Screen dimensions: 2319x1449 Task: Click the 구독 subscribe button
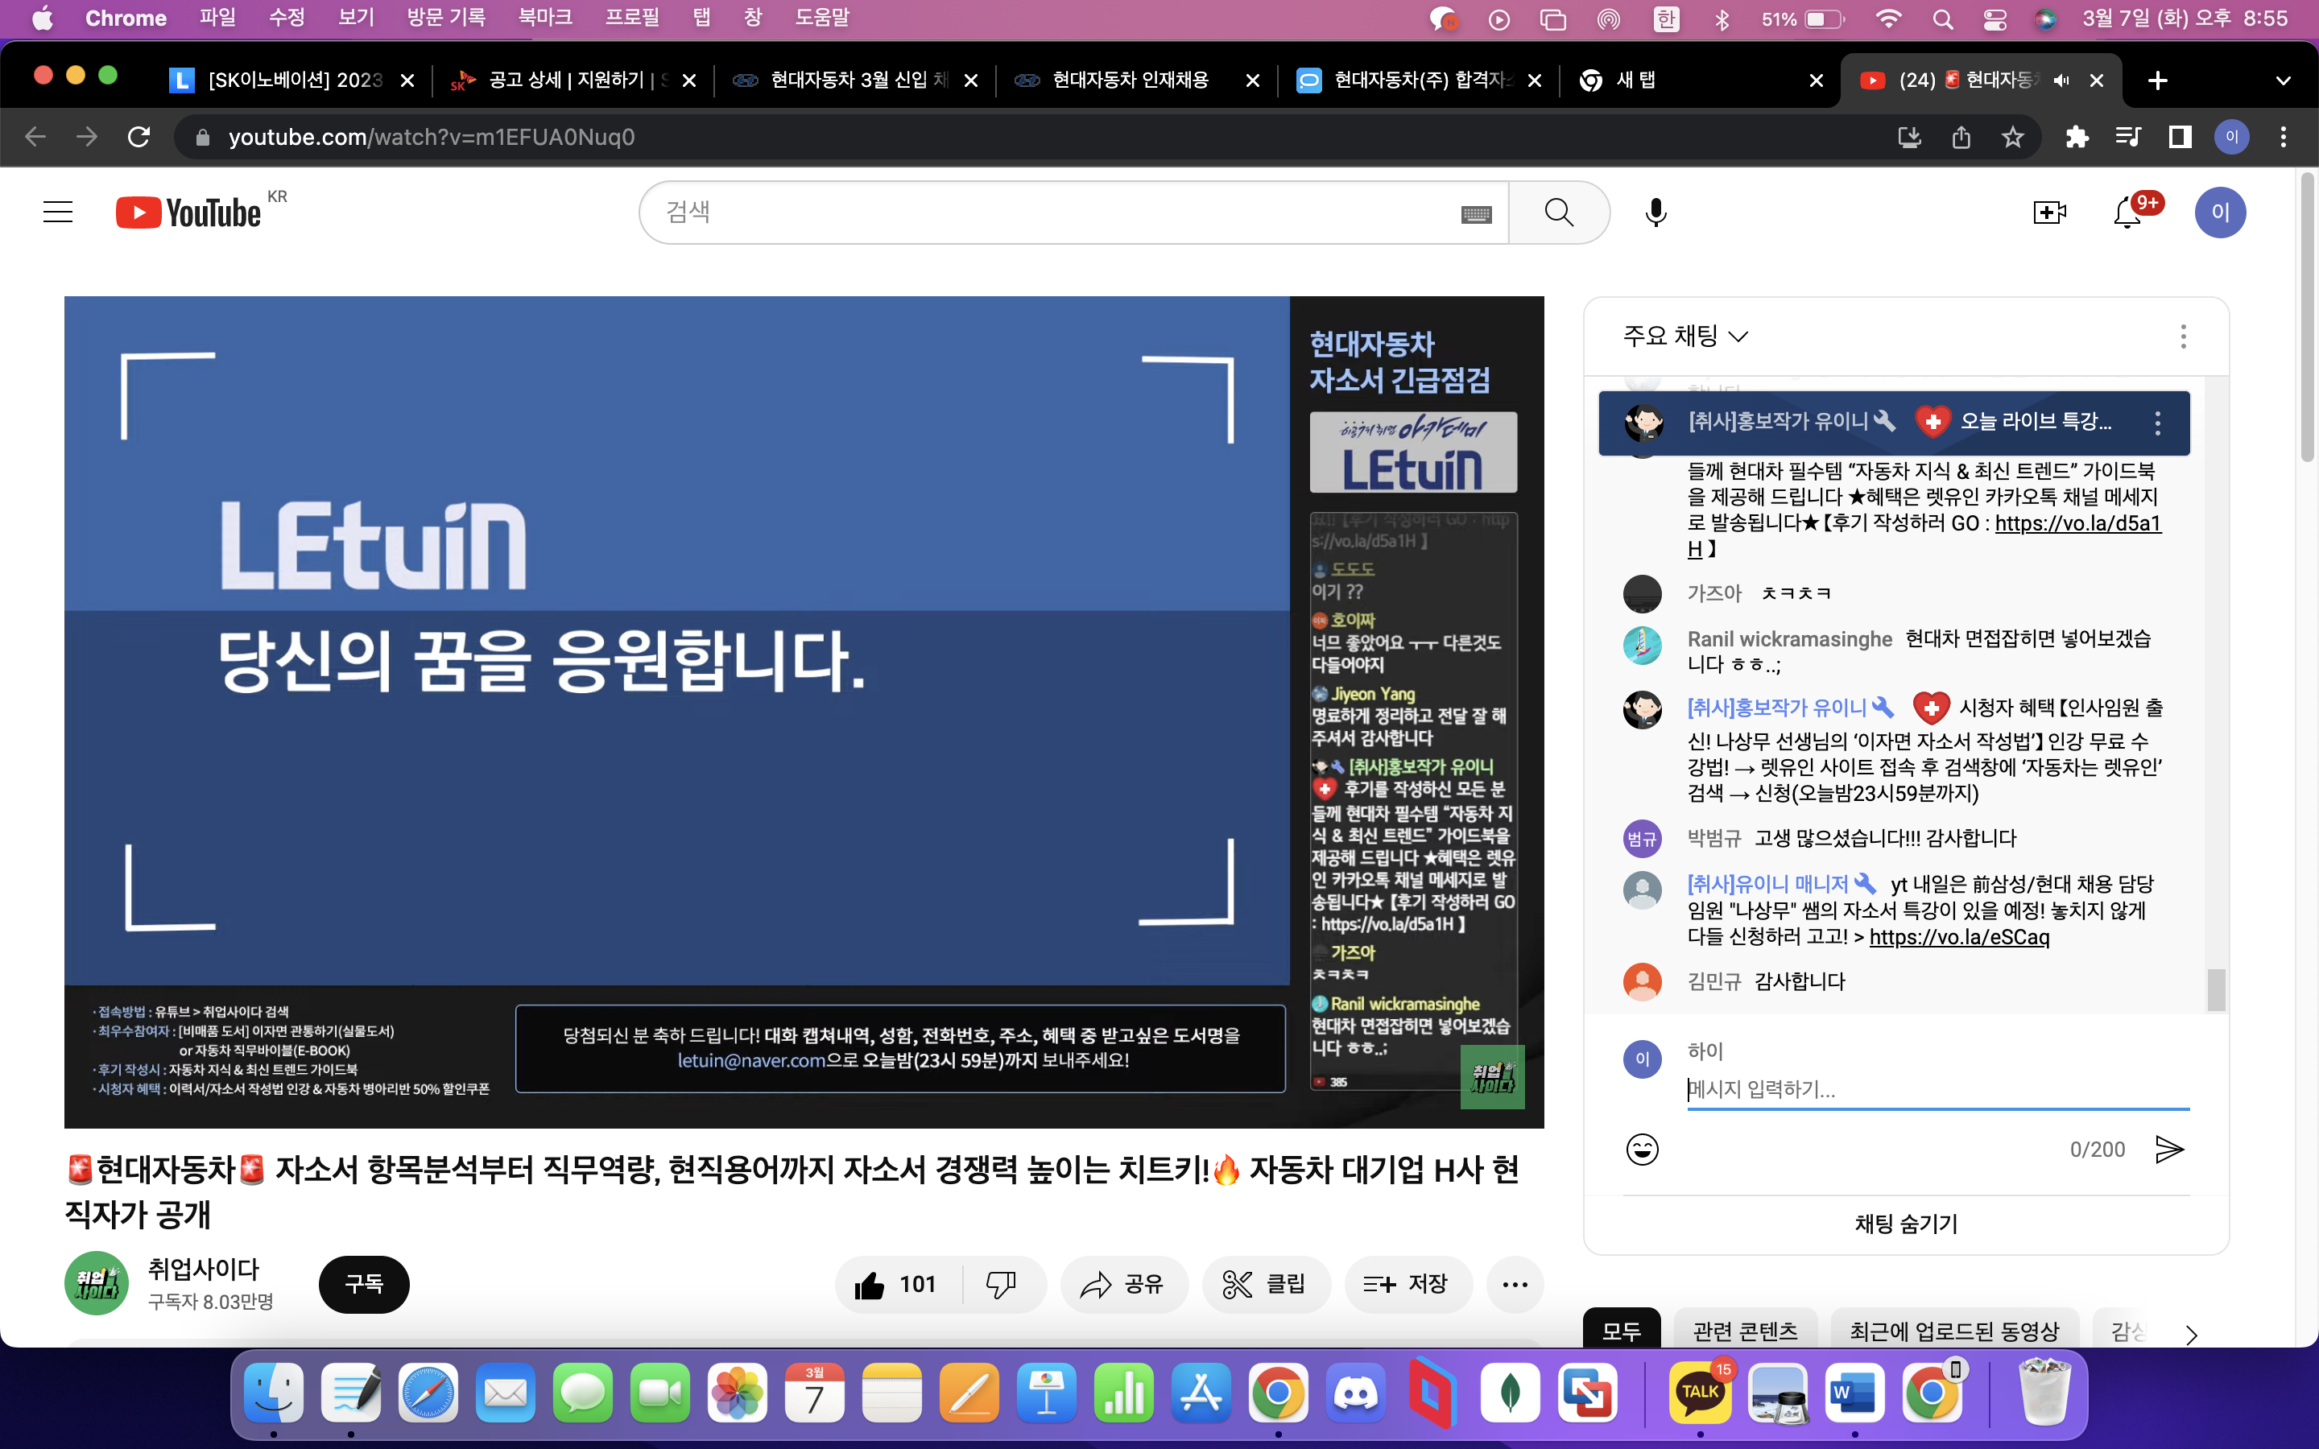click(x=364, y=1284)
